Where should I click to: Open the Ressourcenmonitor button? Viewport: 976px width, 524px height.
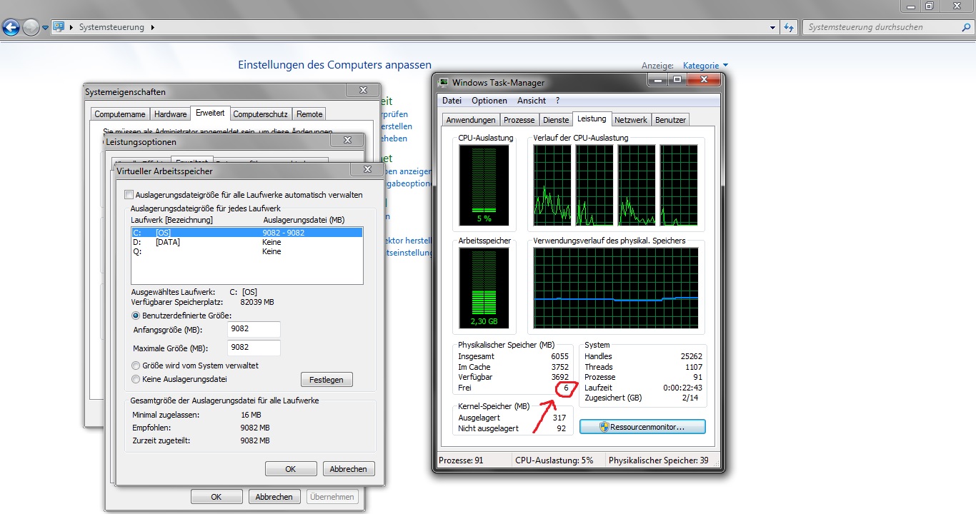pyautogui.click(x=642, y=427)
